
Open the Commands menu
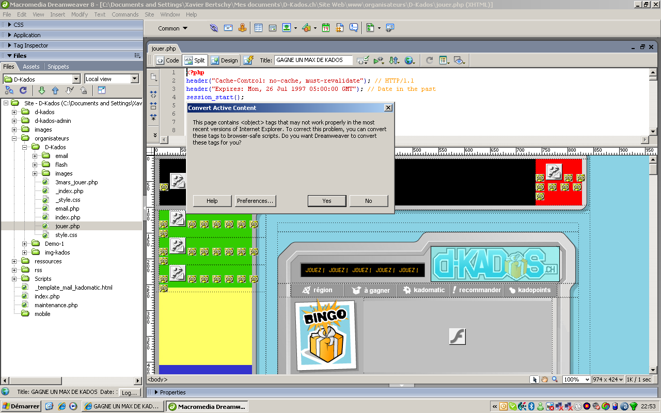(x=125, y=14)
